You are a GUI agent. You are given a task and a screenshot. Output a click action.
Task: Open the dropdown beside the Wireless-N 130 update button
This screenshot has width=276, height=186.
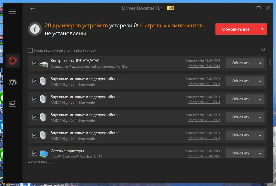click(x=261, y=153)
